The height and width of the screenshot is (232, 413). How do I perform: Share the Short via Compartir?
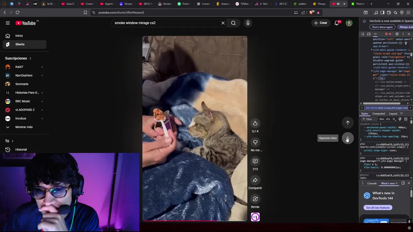point(255,180)
